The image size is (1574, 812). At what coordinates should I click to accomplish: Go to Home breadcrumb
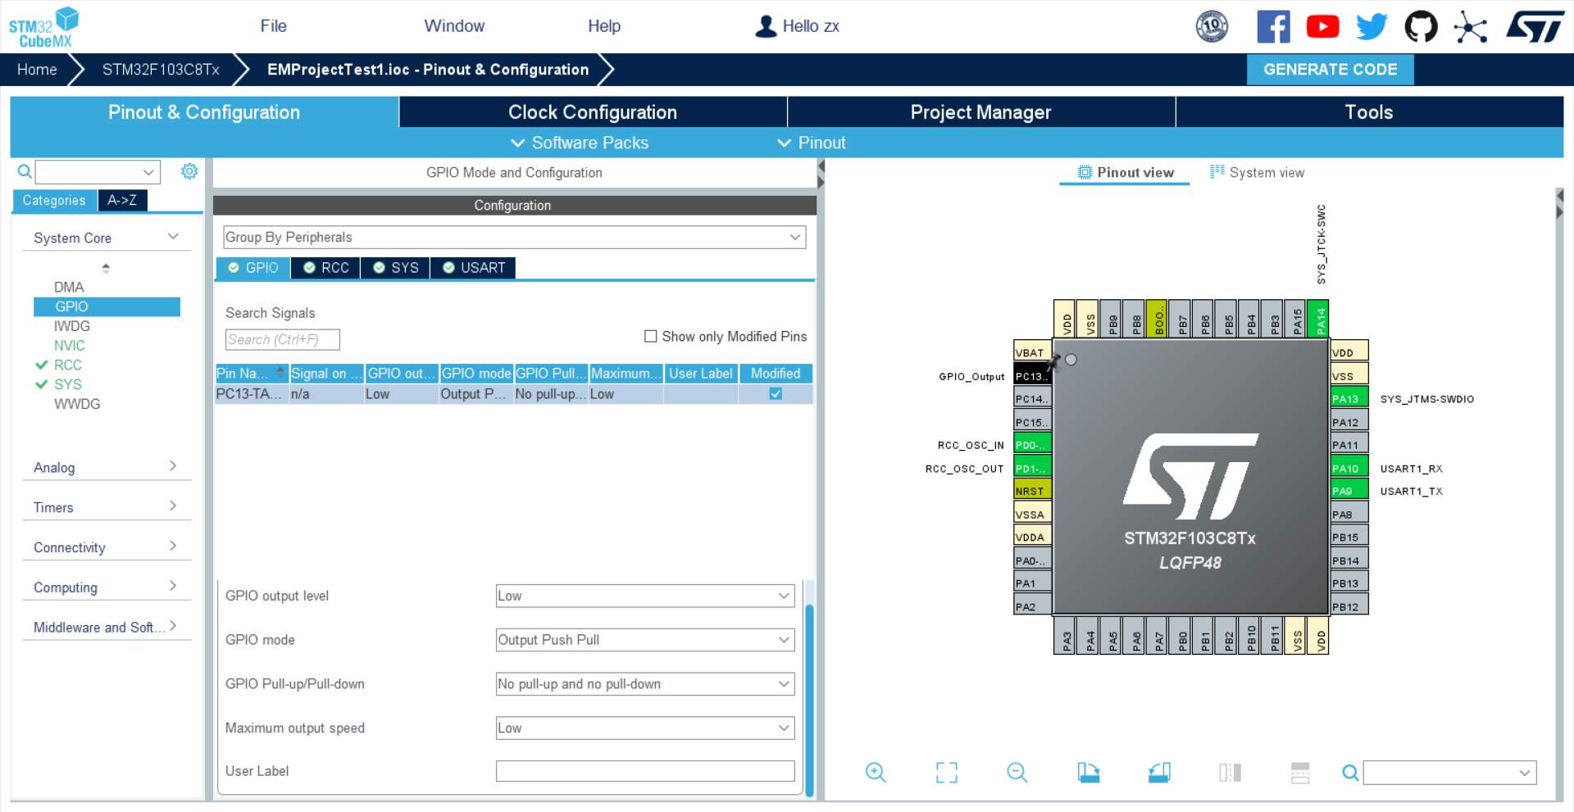coord(37,70)
